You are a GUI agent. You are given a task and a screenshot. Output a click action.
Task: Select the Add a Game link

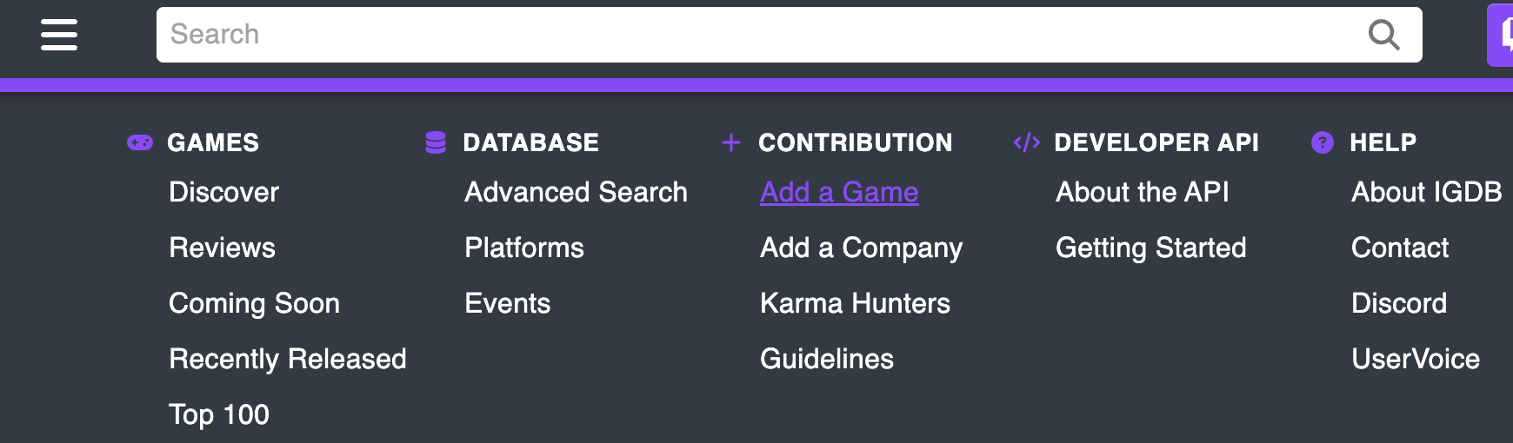coord(839,192)
